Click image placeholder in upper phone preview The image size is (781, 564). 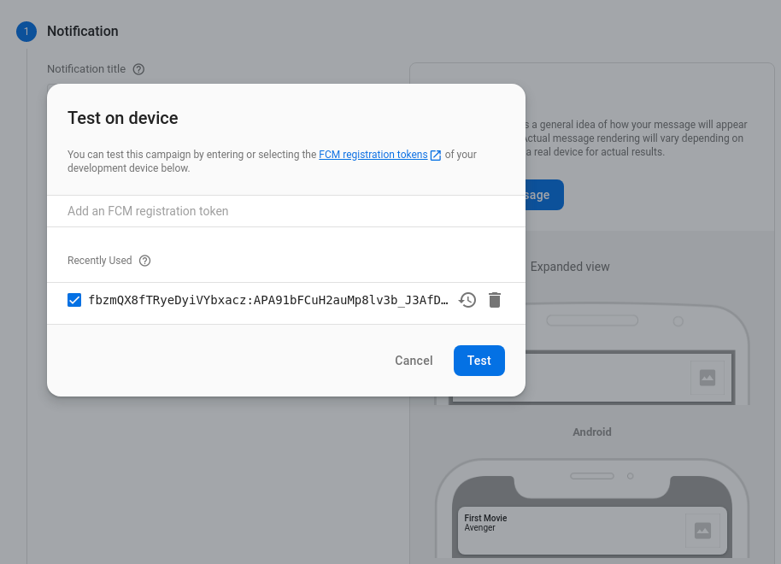pyautogui.click(x=707, y=377)
